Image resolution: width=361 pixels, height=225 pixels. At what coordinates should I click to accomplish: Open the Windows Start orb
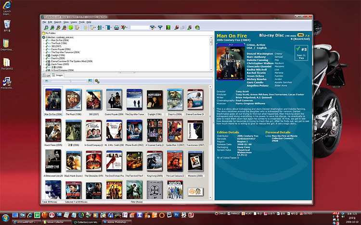(x=5, y=218)
